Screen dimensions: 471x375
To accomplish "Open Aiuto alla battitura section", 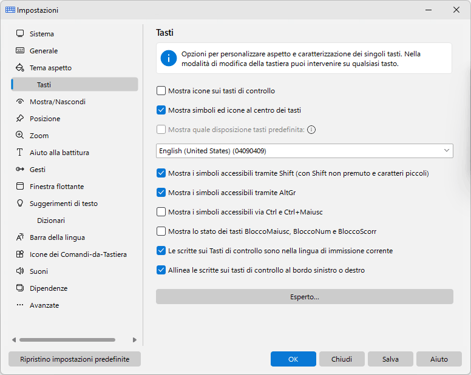I will (75, 153).
